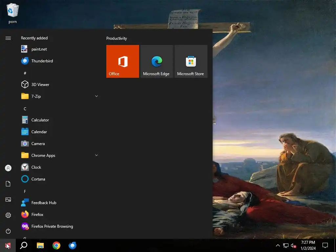
Task: Click the 7-Zip folder icon
Action: point(25,96)
